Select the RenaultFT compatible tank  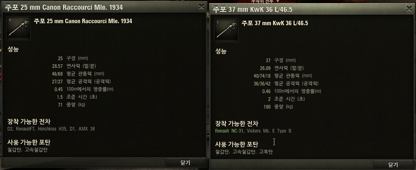pos(26,129)
